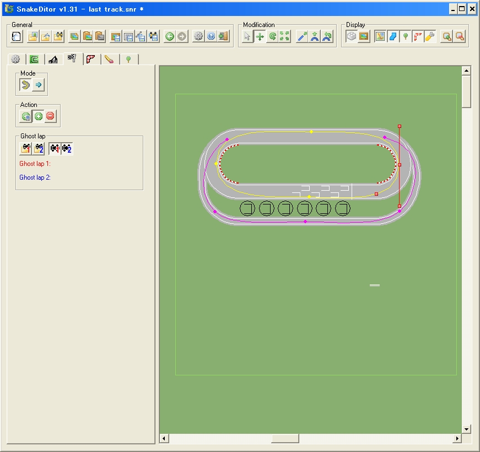Click clipboard with gray image icon
The height and width of the screenshot is (452, 480).
click(x=100, y=36)
